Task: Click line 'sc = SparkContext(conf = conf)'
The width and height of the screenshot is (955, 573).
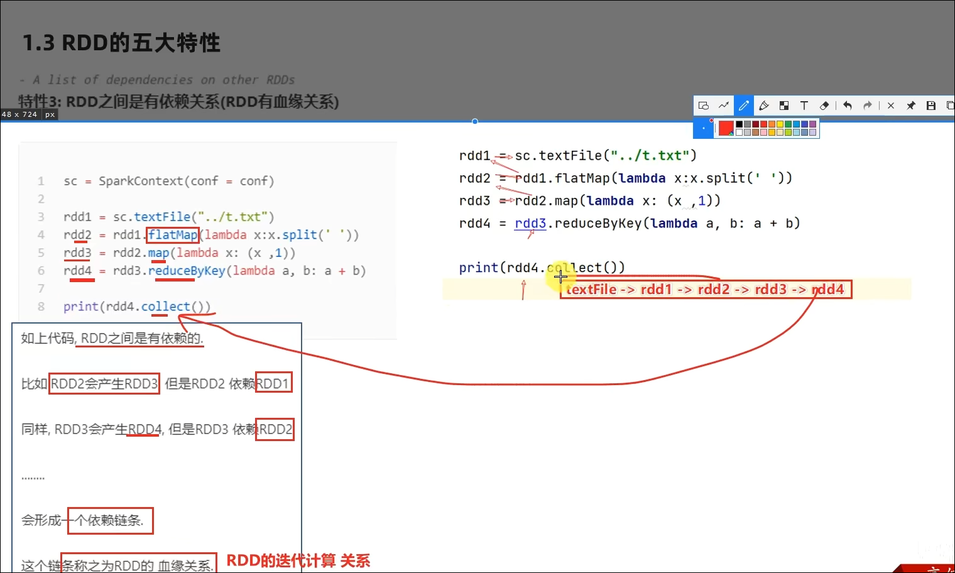Action: (x=169, y=181)
